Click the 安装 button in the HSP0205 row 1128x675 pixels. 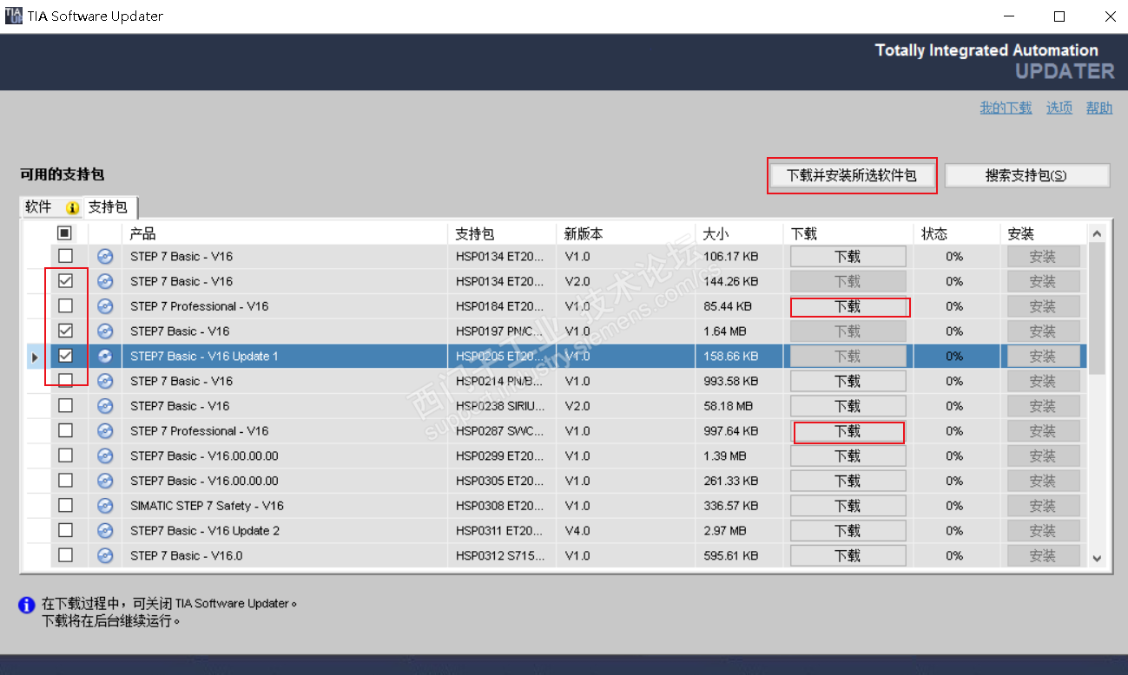pyautogui.click(x=1043, y=357)
